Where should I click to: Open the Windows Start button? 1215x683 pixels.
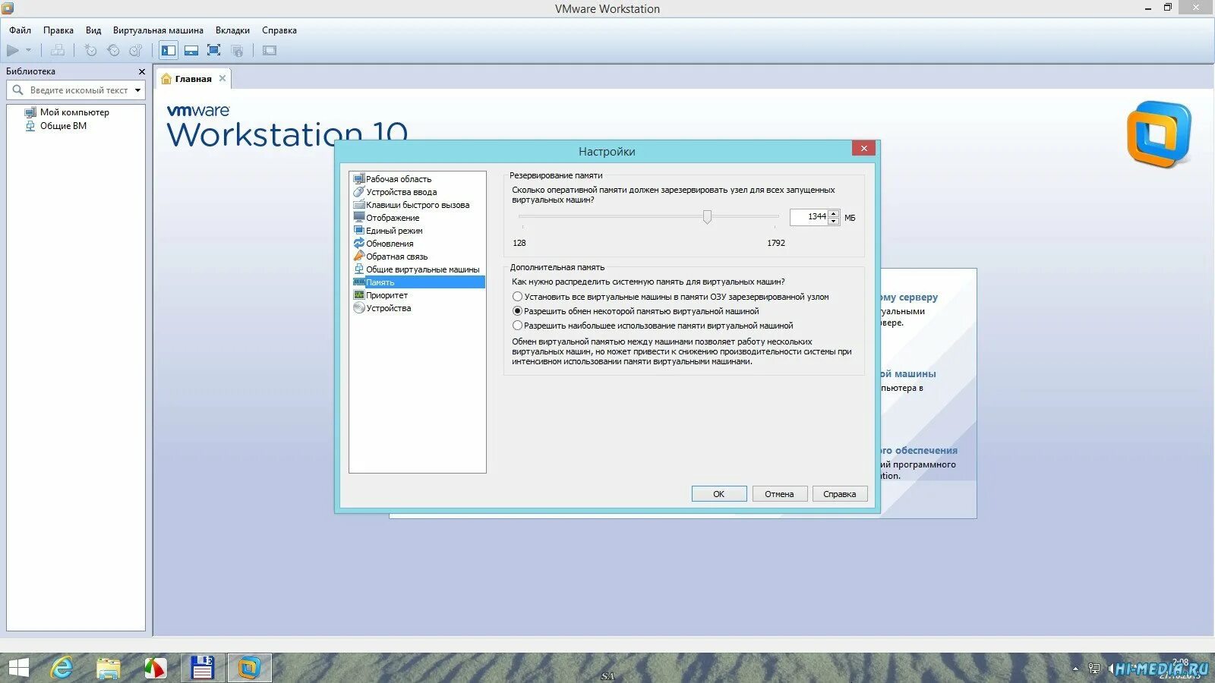pyautogui.click(x=18, y=668)
